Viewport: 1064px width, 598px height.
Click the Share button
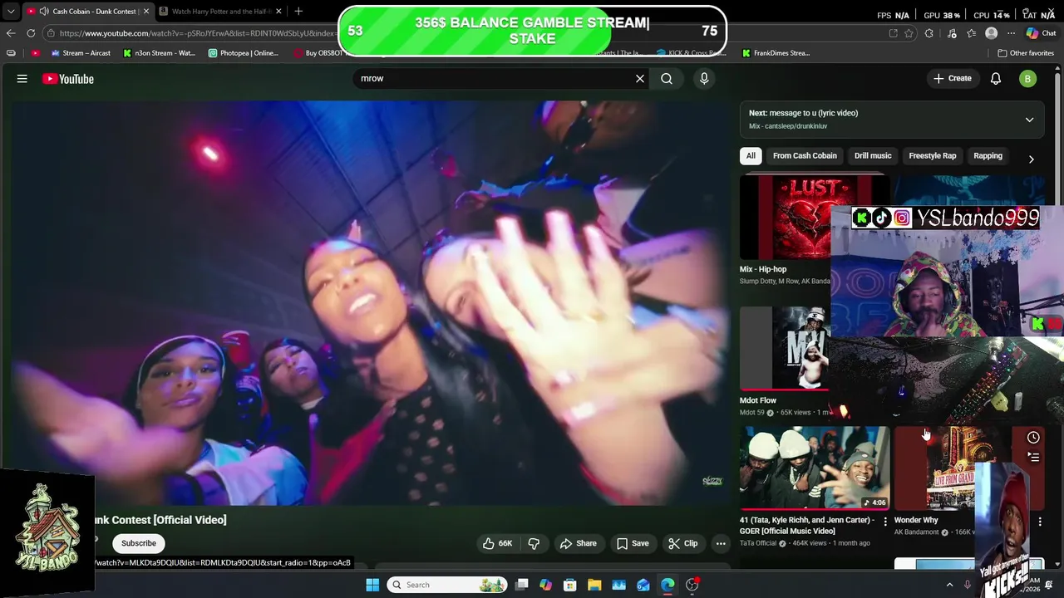578,543
